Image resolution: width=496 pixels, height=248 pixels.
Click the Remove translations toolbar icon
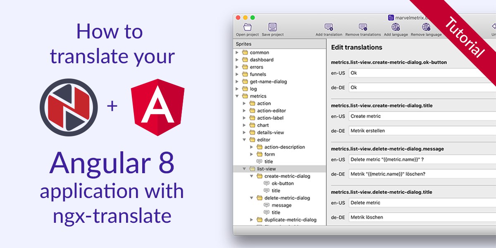pos(363,27)
